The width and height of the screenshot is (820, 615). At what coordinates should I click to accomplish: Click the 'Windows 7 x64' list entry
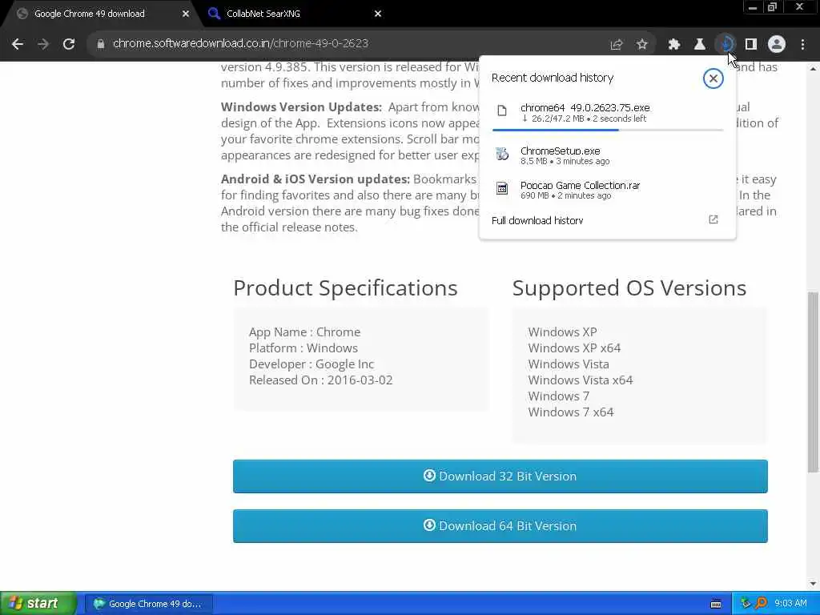pyautogui.click(x=570, y=412)
